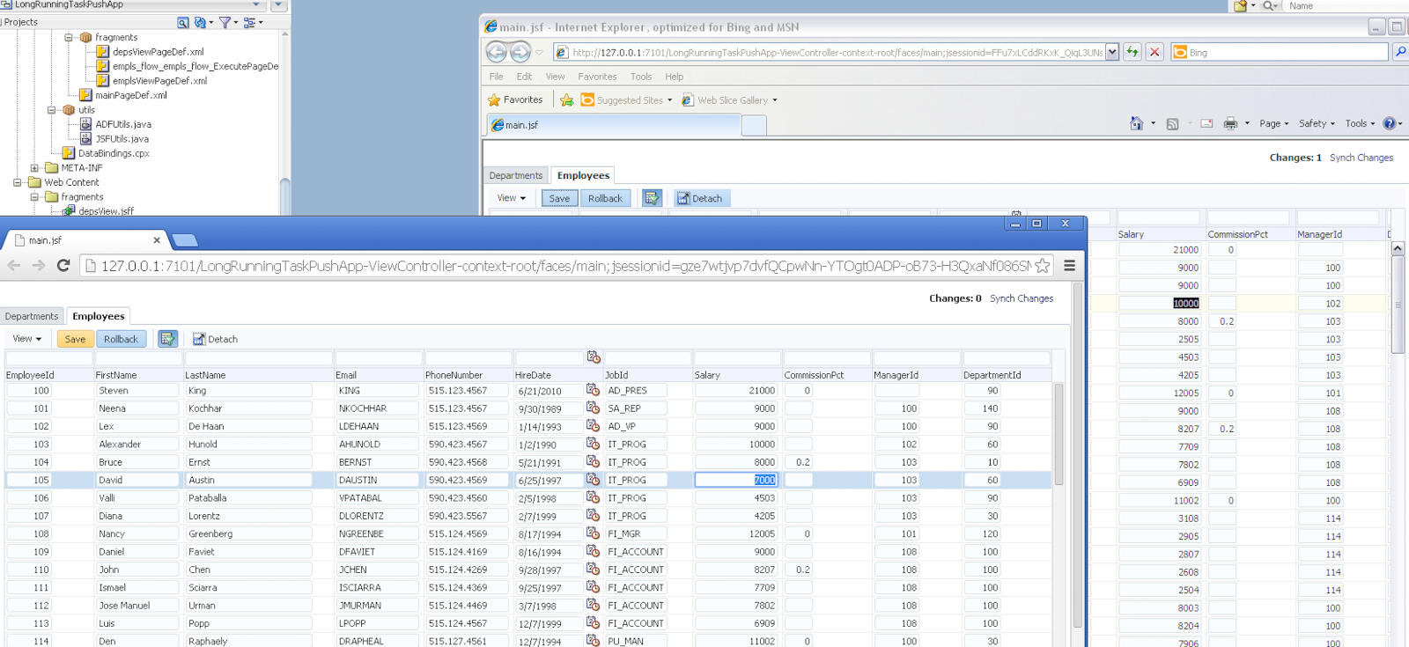Open the Projects panel filter icon

click(x=225, y=22)
